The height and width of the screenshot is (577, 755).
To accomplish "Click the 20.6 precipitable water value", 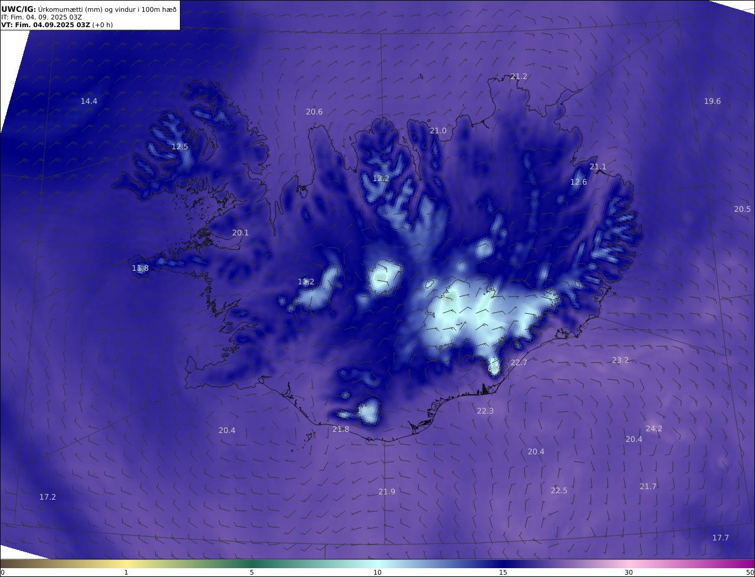I will click(314, 112).
